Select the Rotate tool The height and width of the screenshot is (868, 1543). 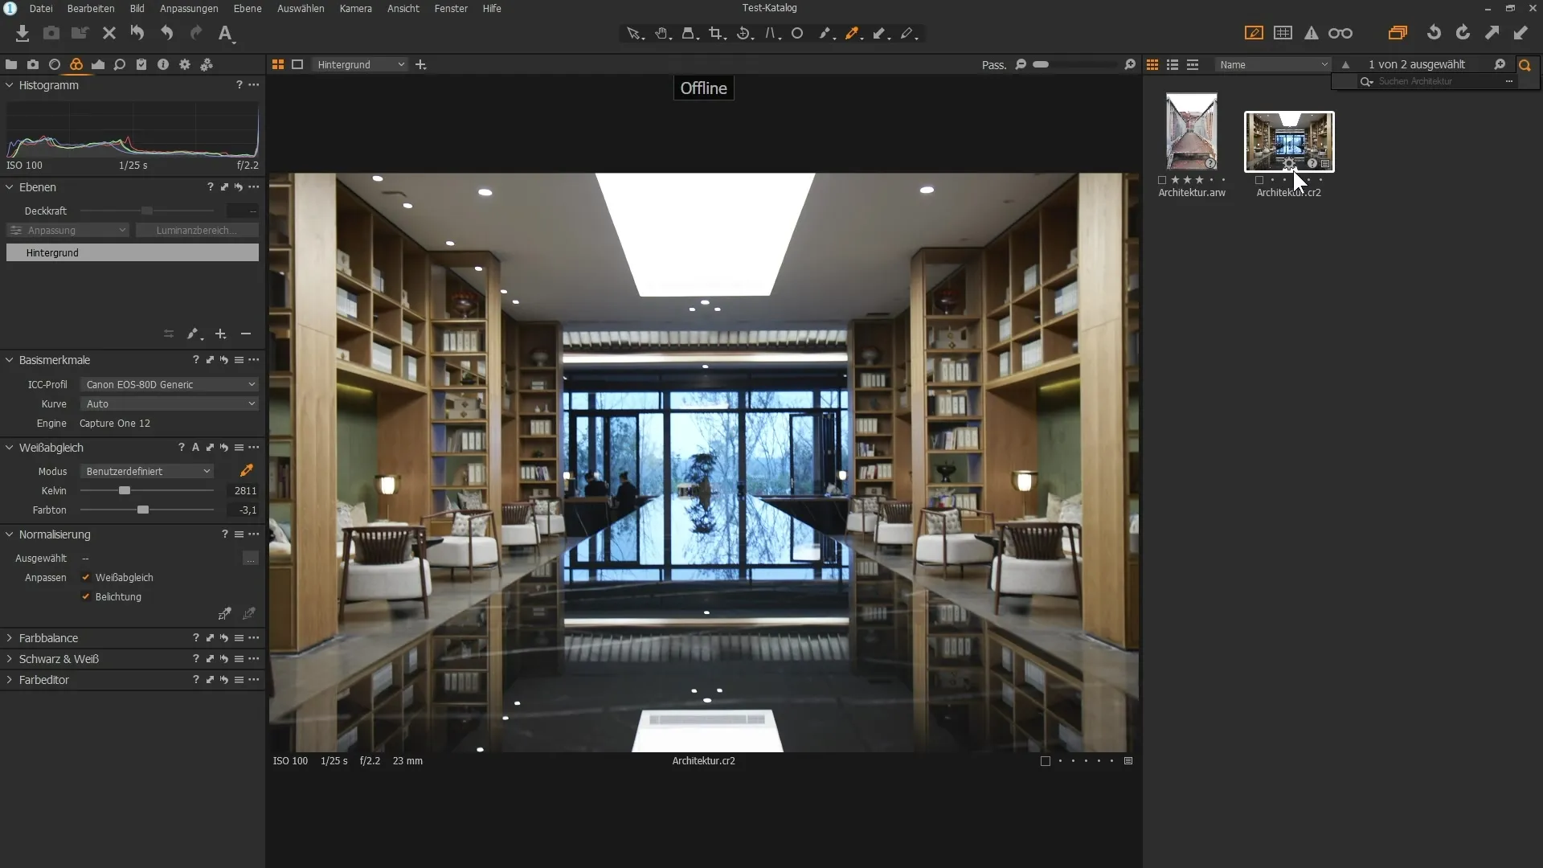click(744, 34)
